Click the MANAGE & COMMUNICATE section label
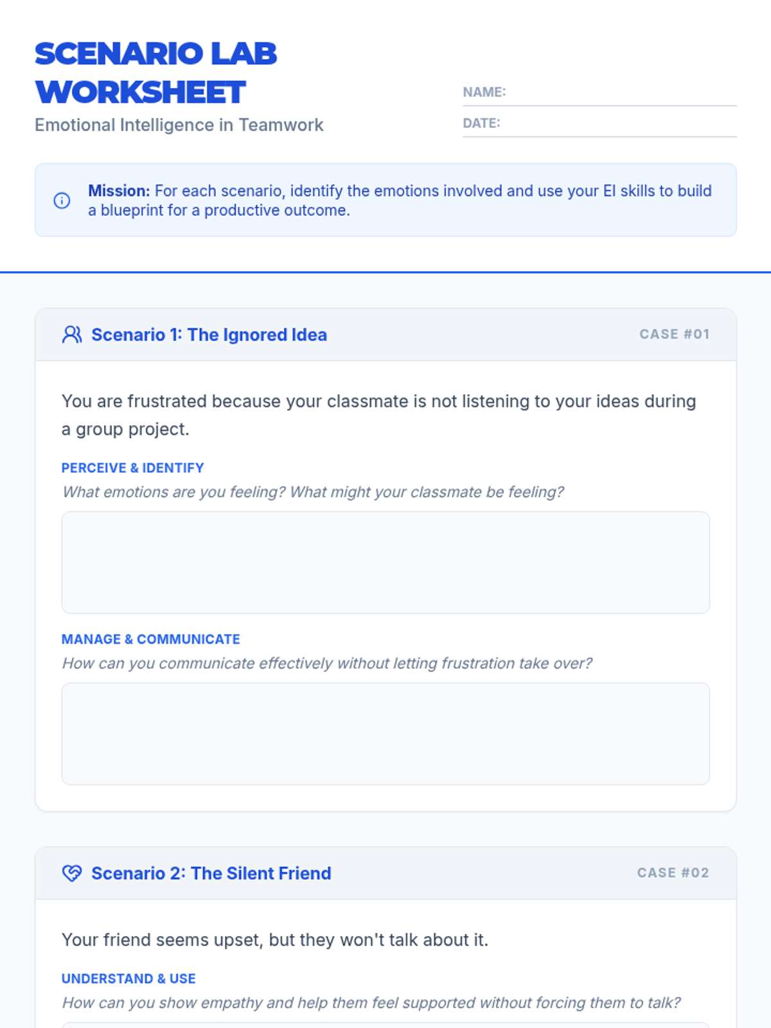Viewport: 771px width, 1028px height. 150,639
